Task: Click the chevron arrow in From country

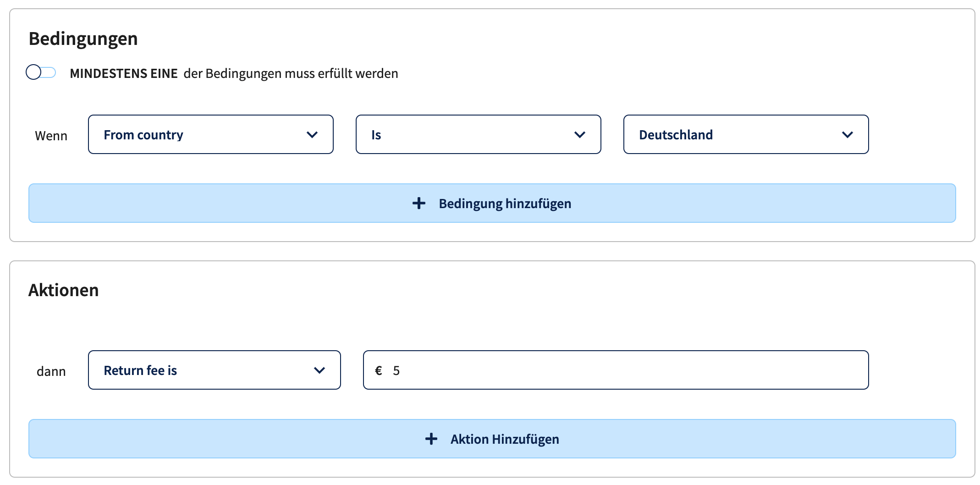Action: 312,135
